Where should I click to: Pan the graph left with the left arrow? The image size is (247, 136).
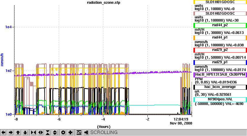coord(3,132)
